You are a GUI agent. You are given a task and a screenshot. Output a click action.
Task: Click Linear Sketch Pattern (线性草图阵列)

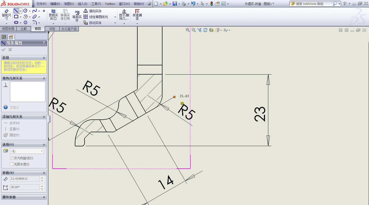(x=96, y=17)
